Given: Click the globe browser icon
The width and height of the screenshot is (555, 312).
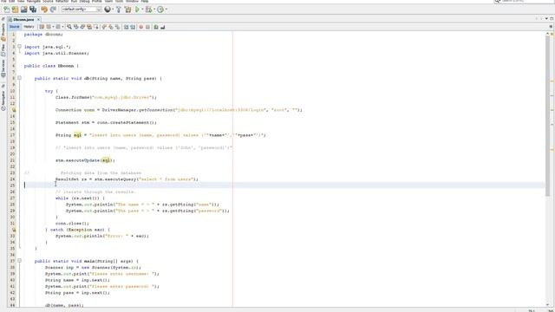Looking at the screenshot, I should (108, 10).
